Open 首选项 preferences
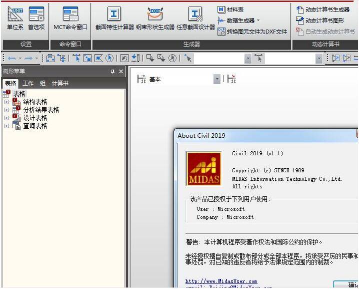The height and width of the screenshot is (292, 359). (x=36, y=18)
